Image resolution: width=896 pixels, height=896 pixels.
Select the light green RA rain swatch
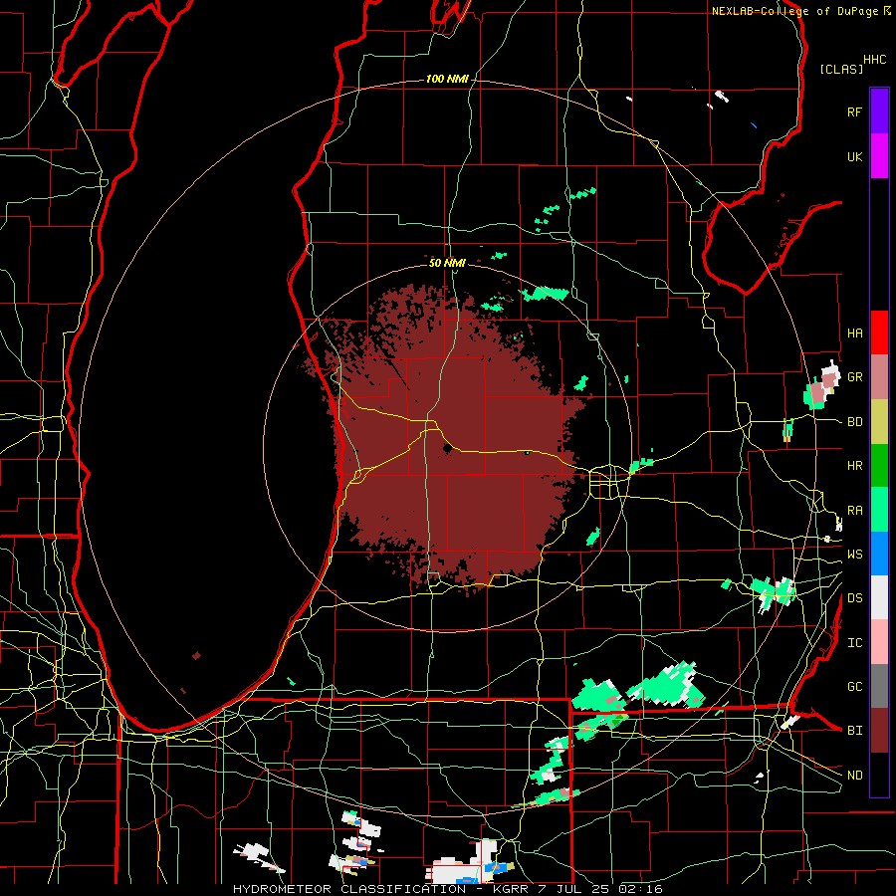click(x=879, y=510)
